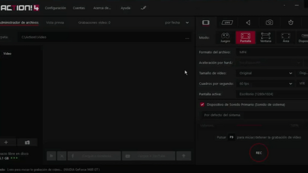Image resolution: width=308 pixels, height=173 pixels.
Task: Open Por defecto del sistema dropdown
Action: coord(255,115)
